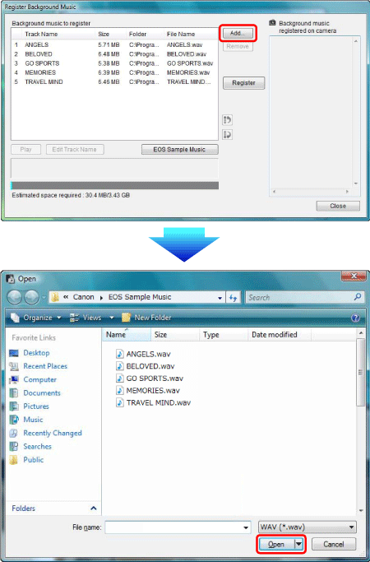Open the Views dropdown arrow
The height and width of the screenshot is (562, 370).
click(111, 318)
